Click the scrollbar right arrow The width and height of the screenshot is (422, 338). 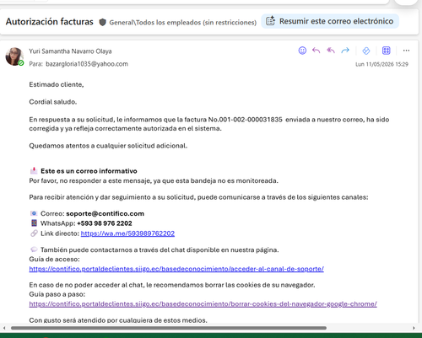point(414,328)
